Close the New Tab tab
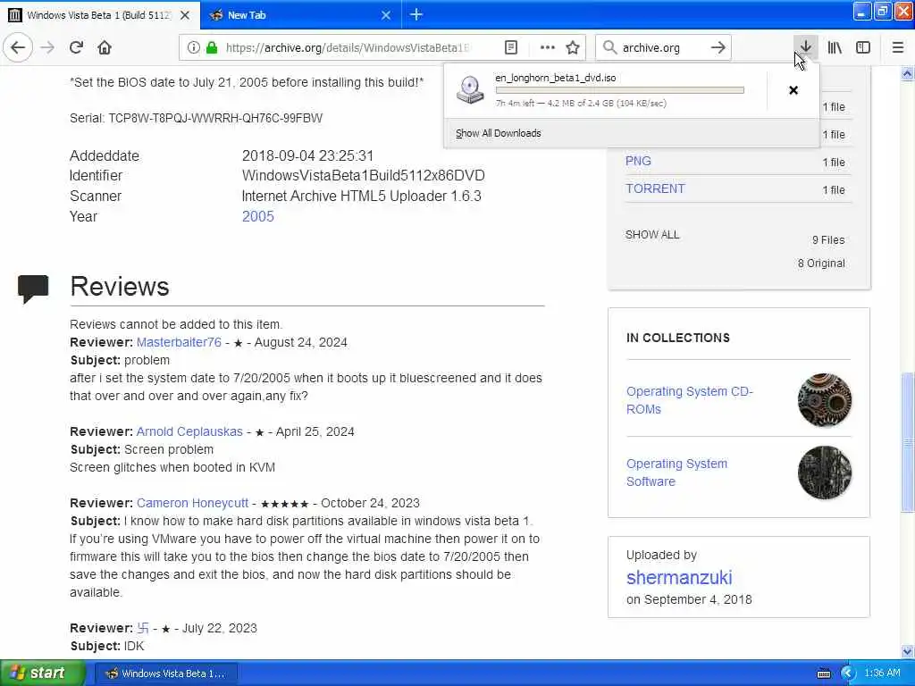The image size is (915, 686). (x=386, y=15)
